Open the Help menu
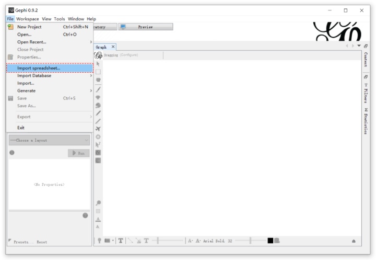Viewport: 376px width, 260px height. click(91, 19)
